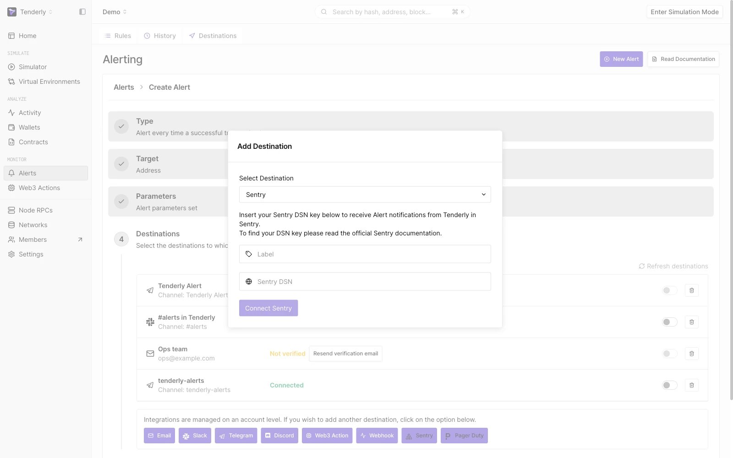Screen dimensions: 733x458
Task: Click the envelope icon for Ops team
Action: (x=150, y=354)
